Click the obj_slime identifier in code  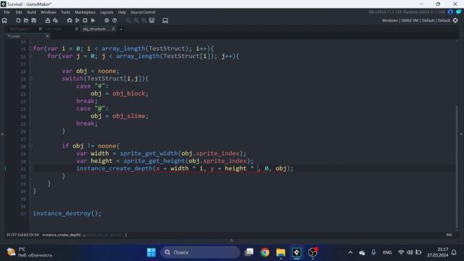(x=129, y=116)
